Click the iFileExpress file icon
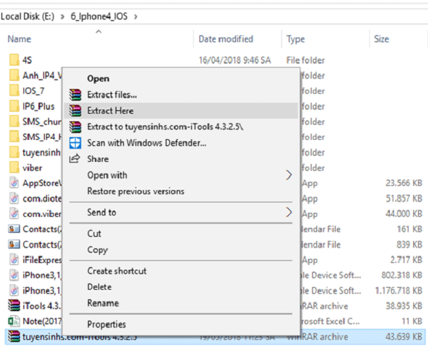Image resolution: width=428 pixels, height=354 pixels. tap(14, 260)
